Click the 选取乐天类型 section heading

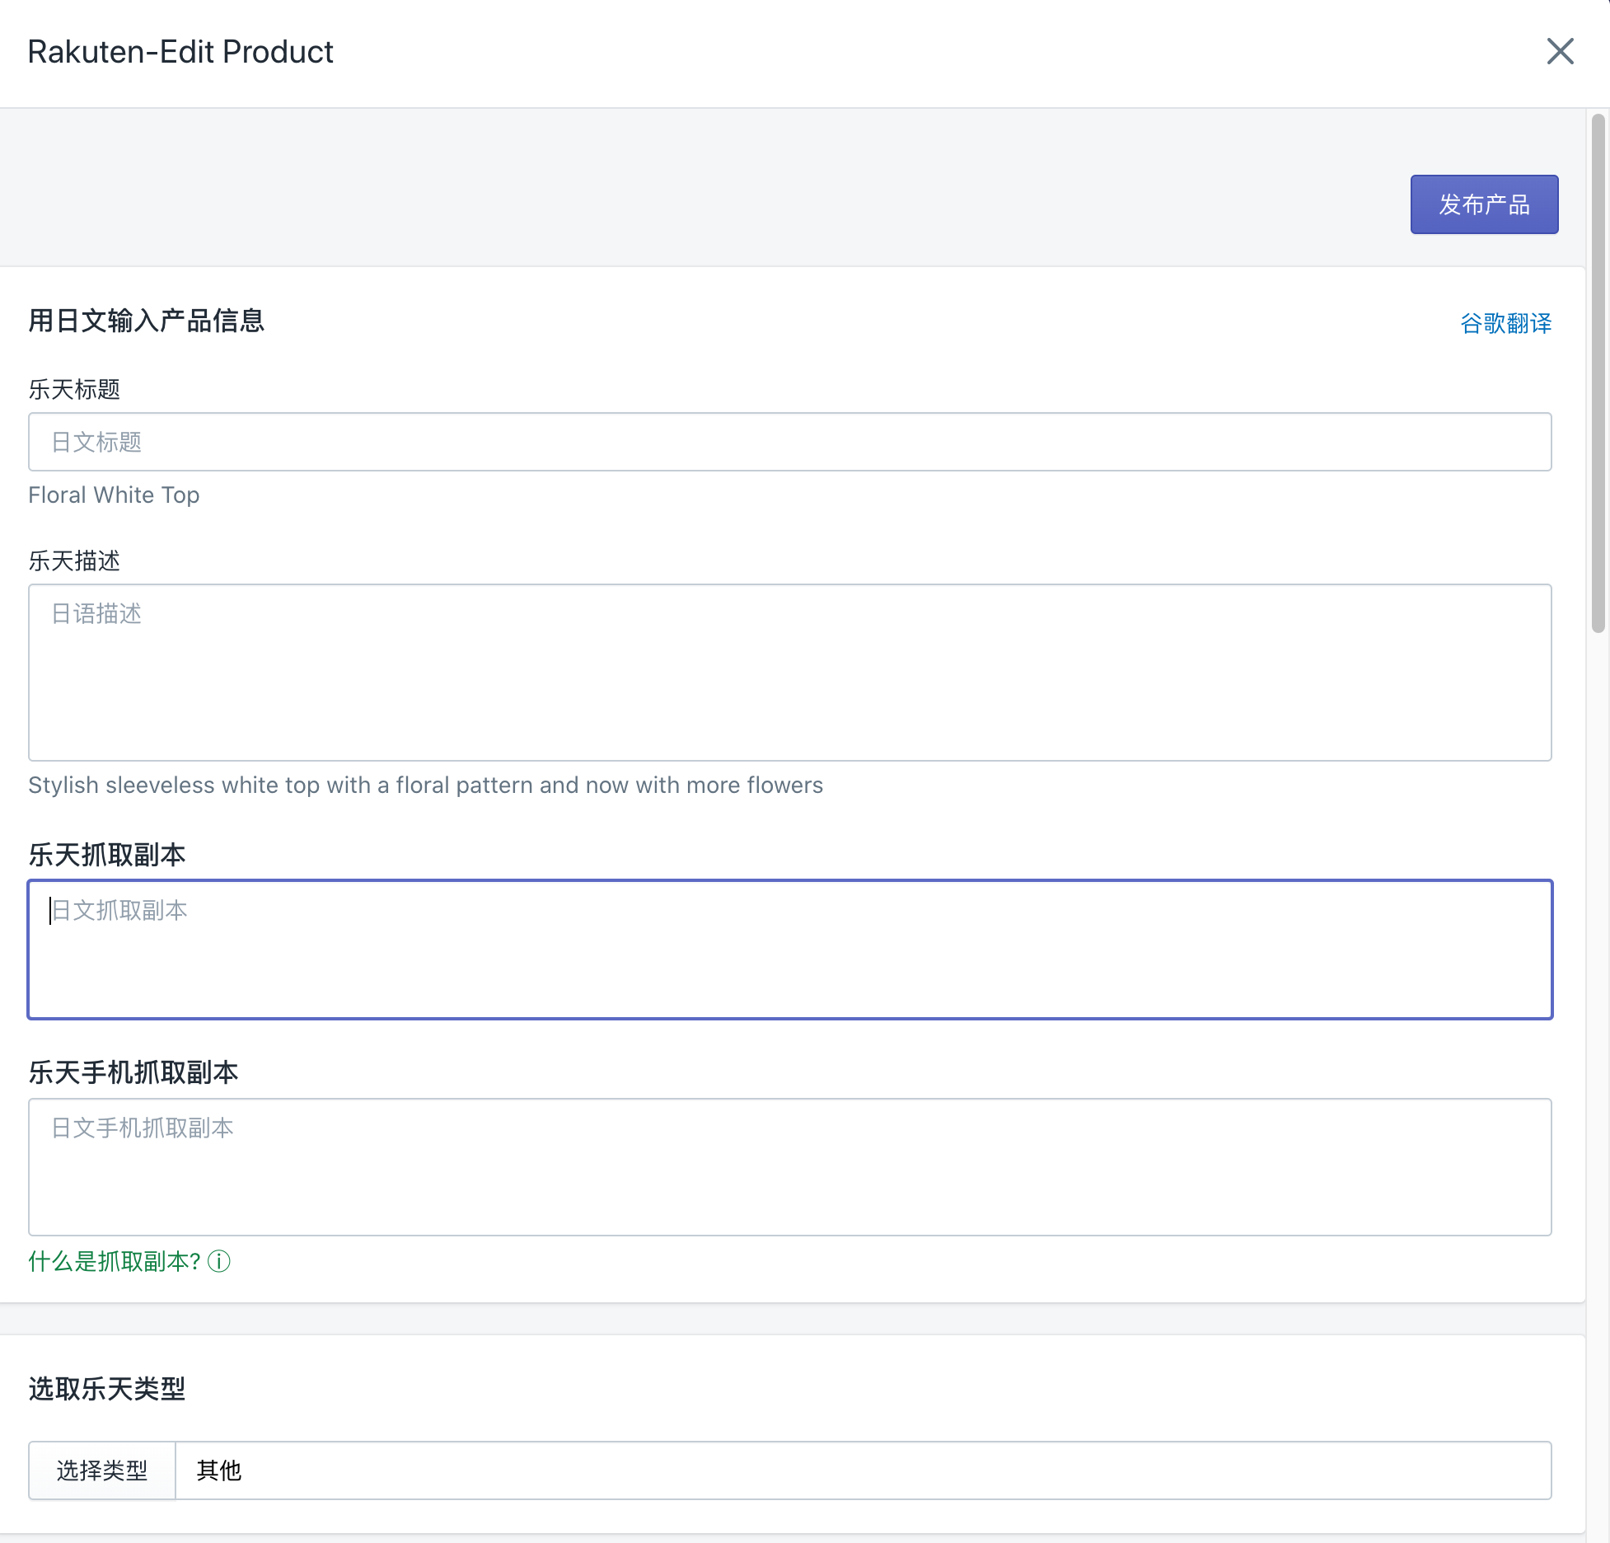click(107, 1389)
